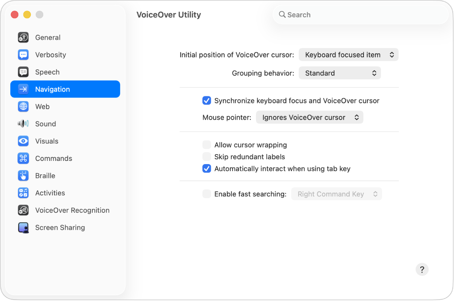Viewport: 454px width, 302px height.
Task: Open VoiceOver Recognition via its icon
Action: [23, 210]
